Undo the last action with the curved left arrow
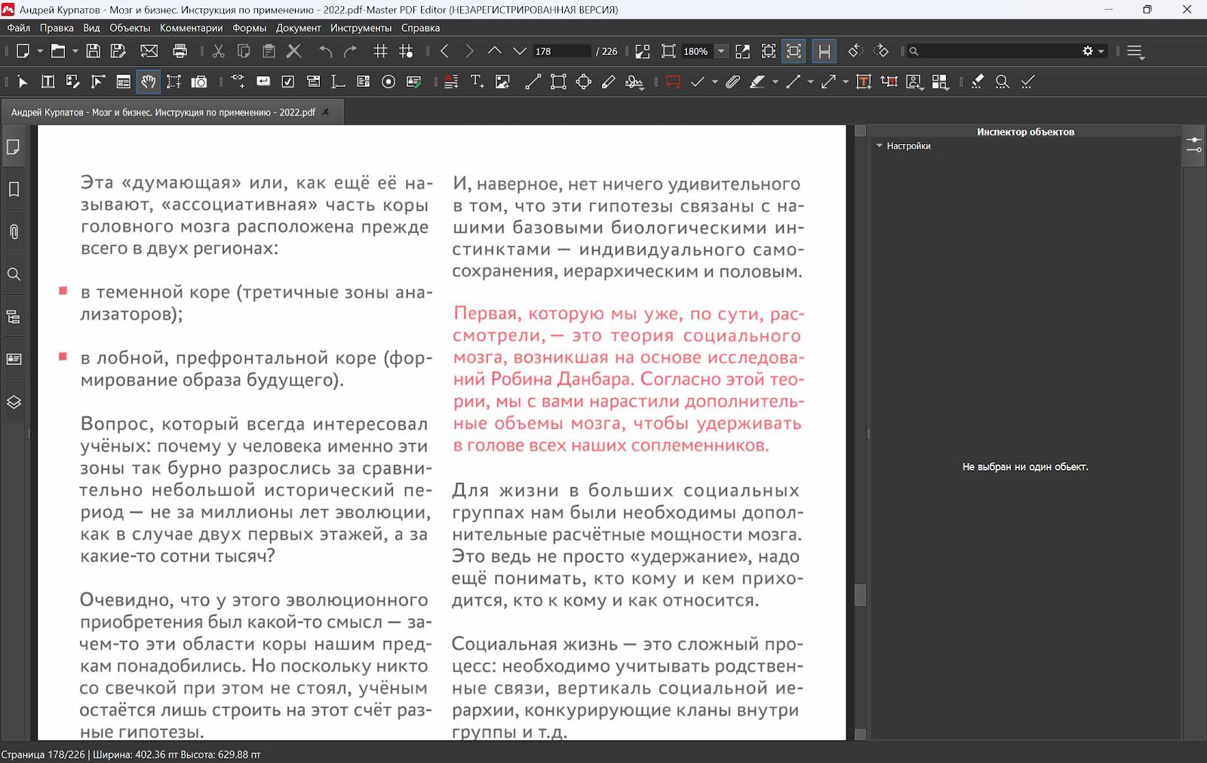Image resolution: width=1207 pixels, height=763 pixels. 325,51
